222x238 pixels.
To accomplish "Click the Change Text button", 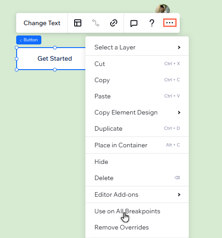I will point(42,23).
